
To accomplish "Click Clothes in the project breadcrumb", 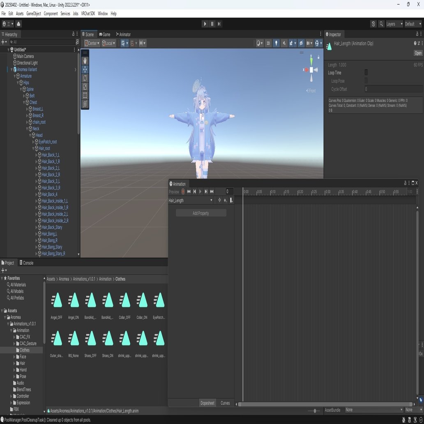I will pos(120,279).
